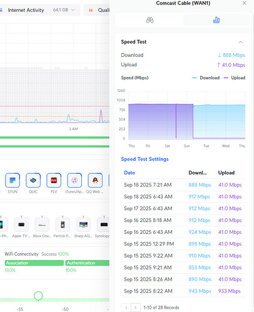The height and width of the screenshot is (312, 254).
Task: Select the FLV application icon
Action: click(54, 180)
